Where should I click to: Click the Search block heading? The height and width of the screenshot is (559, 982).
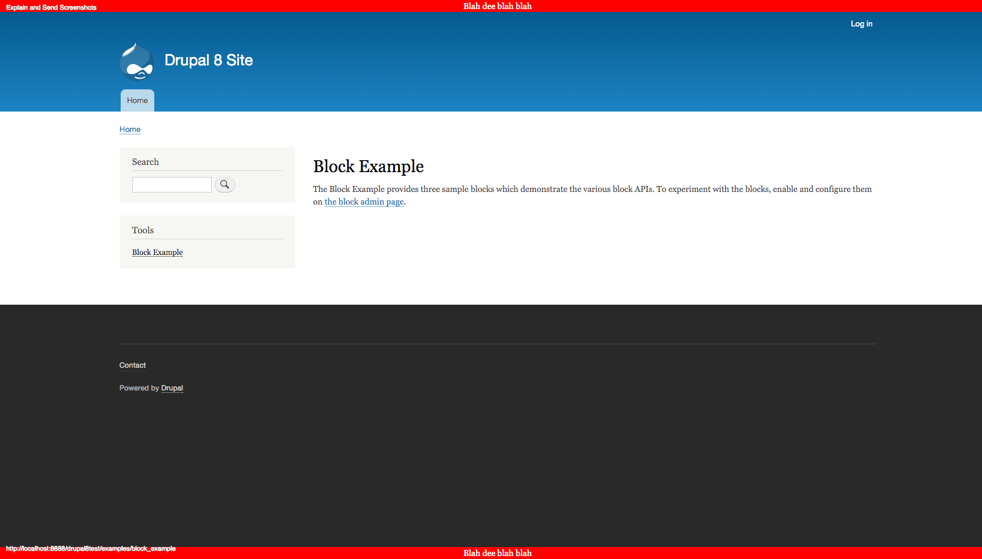pyautogui.click(x=145, y=162)
